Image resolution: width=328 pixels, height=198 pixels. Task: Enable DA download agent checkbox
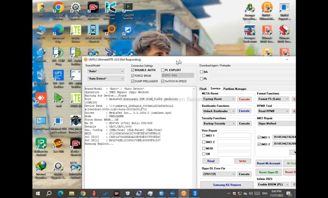tap(201, 72)
